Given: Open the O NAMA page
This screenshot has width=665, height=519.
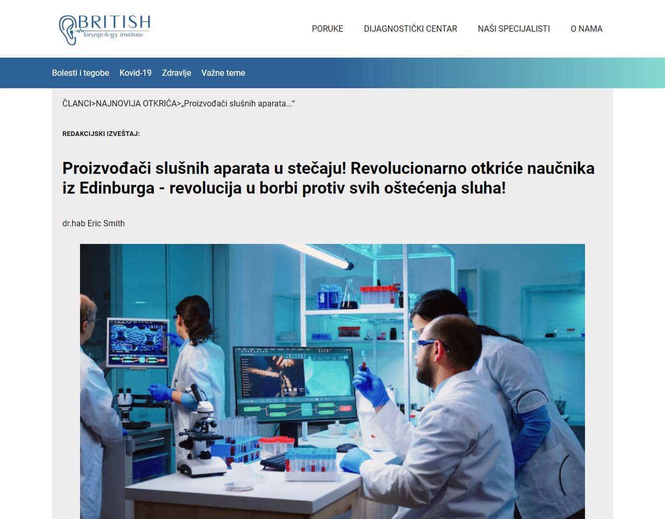Looking at the screenshot, I should pyautogui.click(x=587, y=29).
